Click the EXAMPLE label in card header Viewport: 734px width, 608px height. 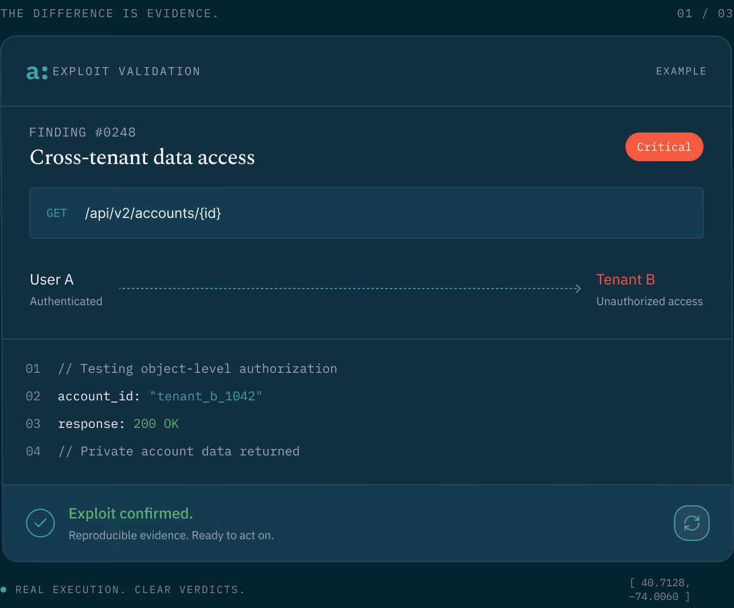click(x=681, y=71)
